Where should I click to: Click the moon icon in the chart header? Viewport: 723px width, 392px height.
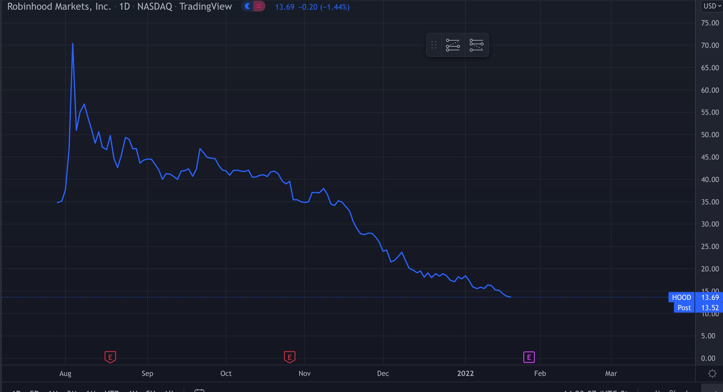pyautogui.click(x=248, y=6)
